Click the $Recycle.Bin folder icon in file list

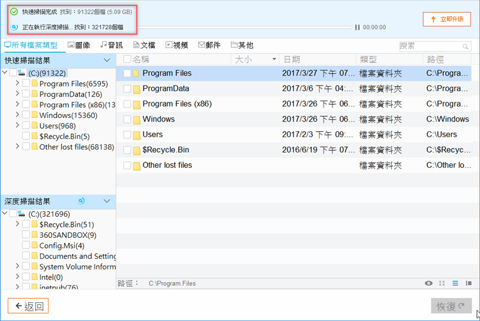tap(136, 150)
